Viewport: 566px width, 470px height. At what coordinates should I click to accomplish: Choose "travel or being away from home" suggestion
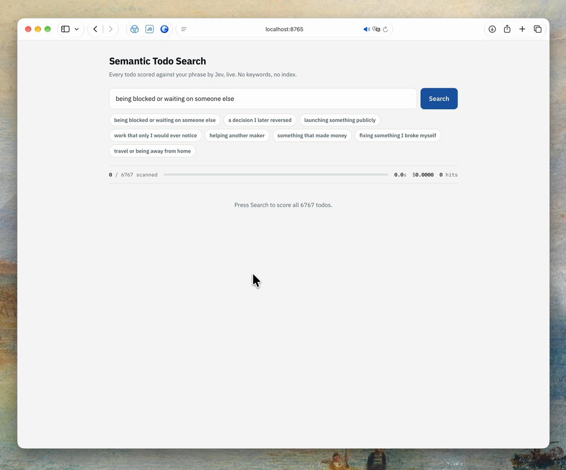(152, 151)
